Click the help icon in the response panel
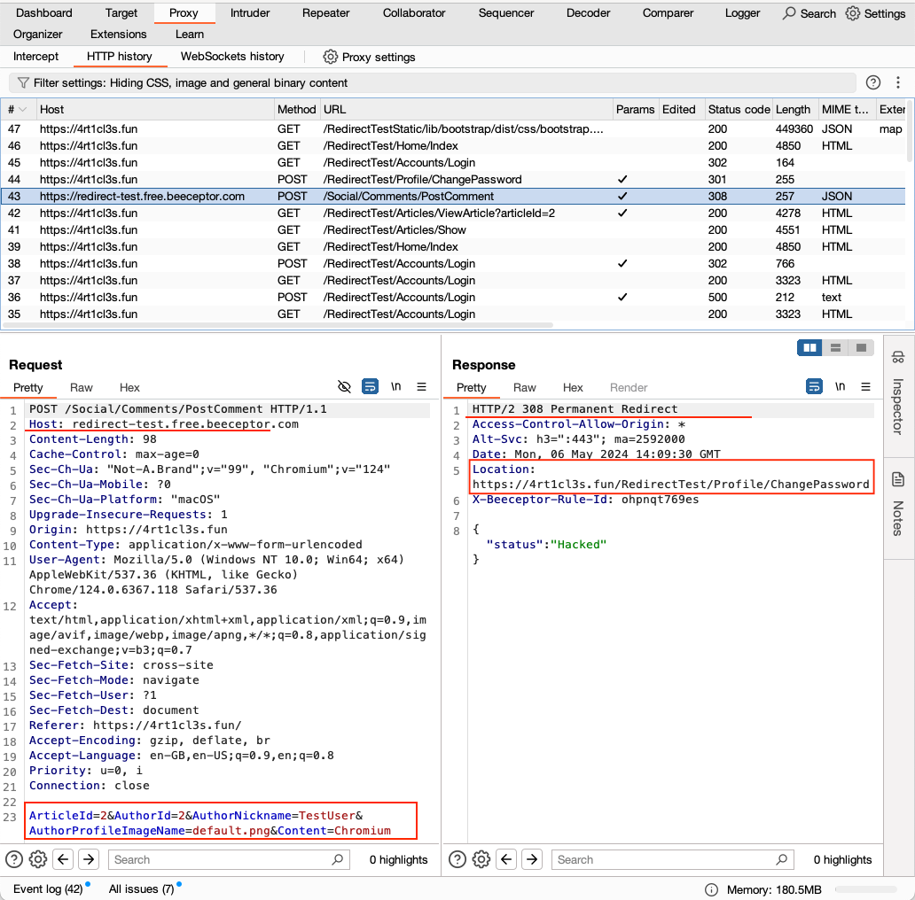915x900 pixels. pos(457,859)
